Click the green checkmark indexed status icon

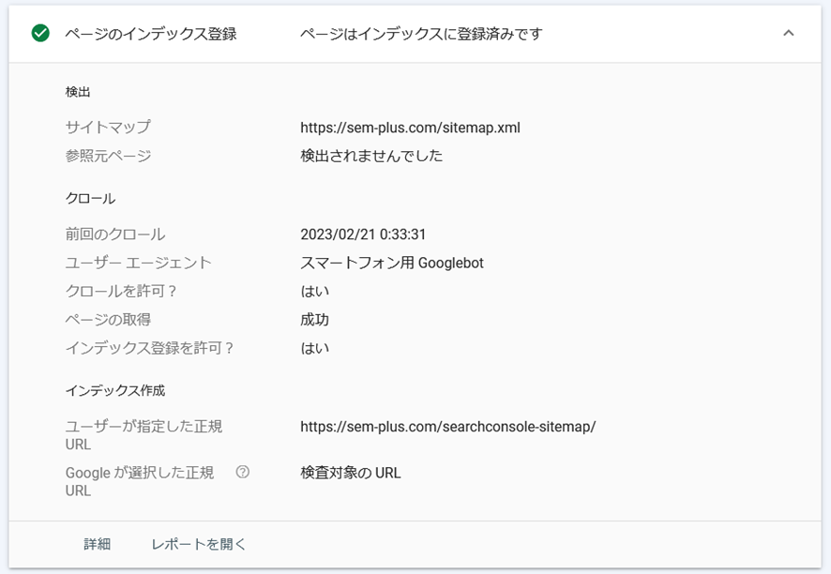click(x=40, y=34)
